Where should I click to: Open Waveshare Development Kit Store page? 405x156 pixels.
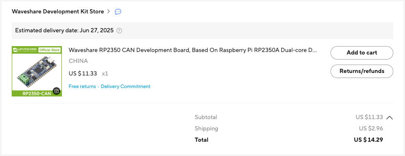tap(58, 11)
